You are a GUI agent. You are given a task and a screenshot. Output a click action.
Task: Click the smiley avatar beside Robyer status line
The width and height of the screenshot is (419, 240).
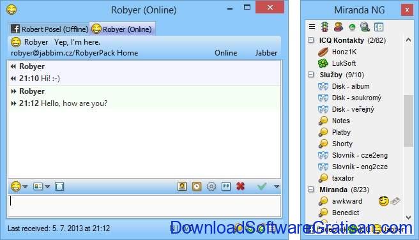point(16,42)
